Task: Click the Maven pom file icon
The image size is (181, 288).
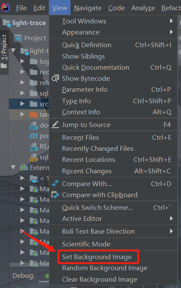Action: coord(34,136)
